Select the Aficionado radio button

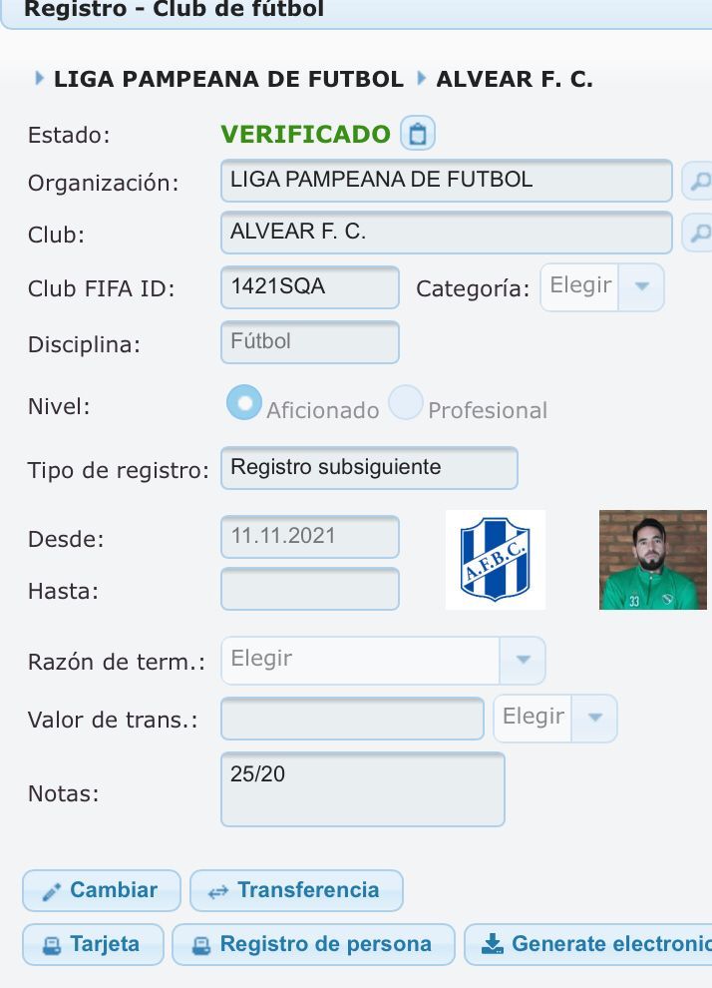pos(244,402)
